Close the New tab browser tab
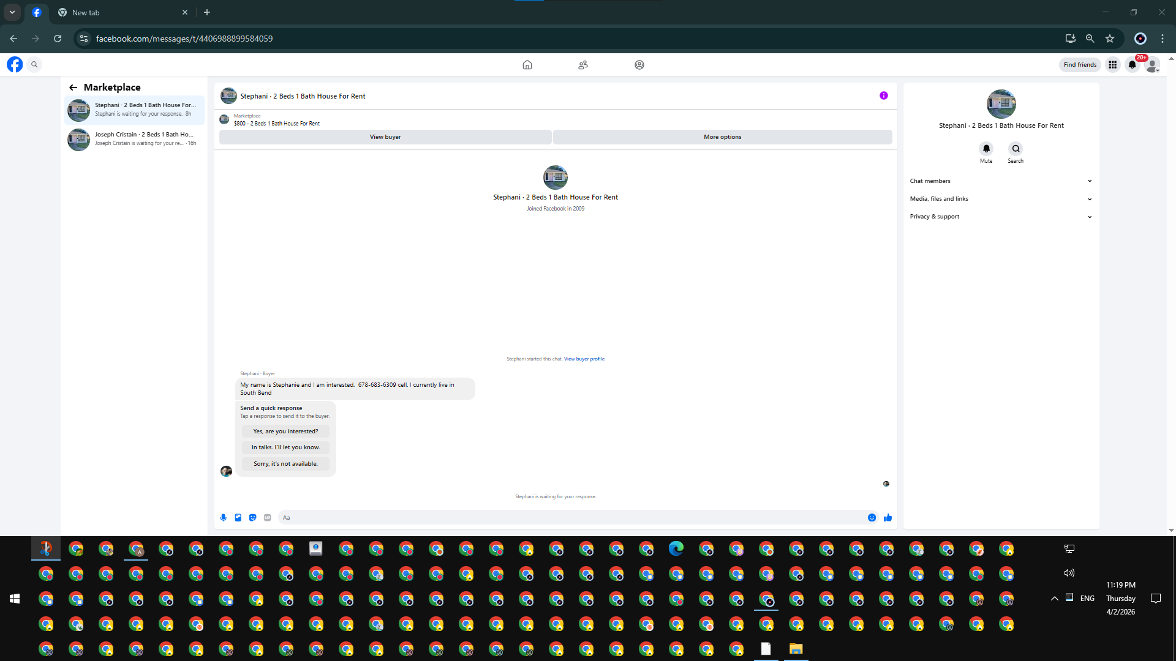This screenshot has width=1176, height=661. [185, 12]
